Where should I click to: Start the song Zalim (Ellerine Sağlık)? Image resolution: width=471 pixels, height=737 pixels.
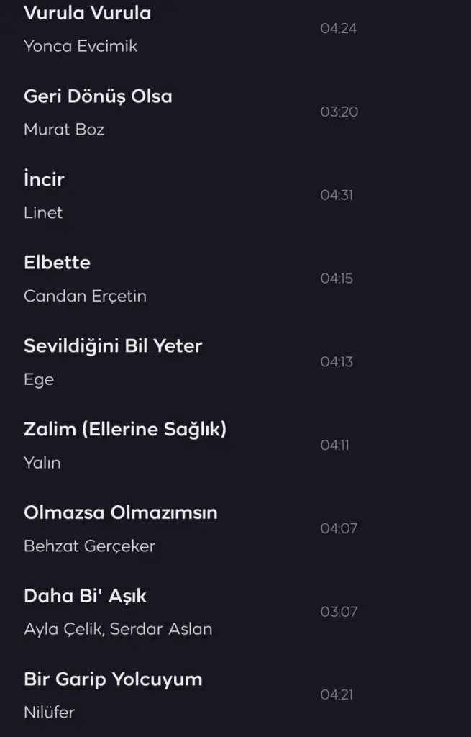[x=125, y=430]
